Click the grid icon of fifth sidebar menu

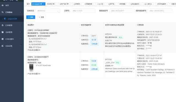click(x=2, y=39)
